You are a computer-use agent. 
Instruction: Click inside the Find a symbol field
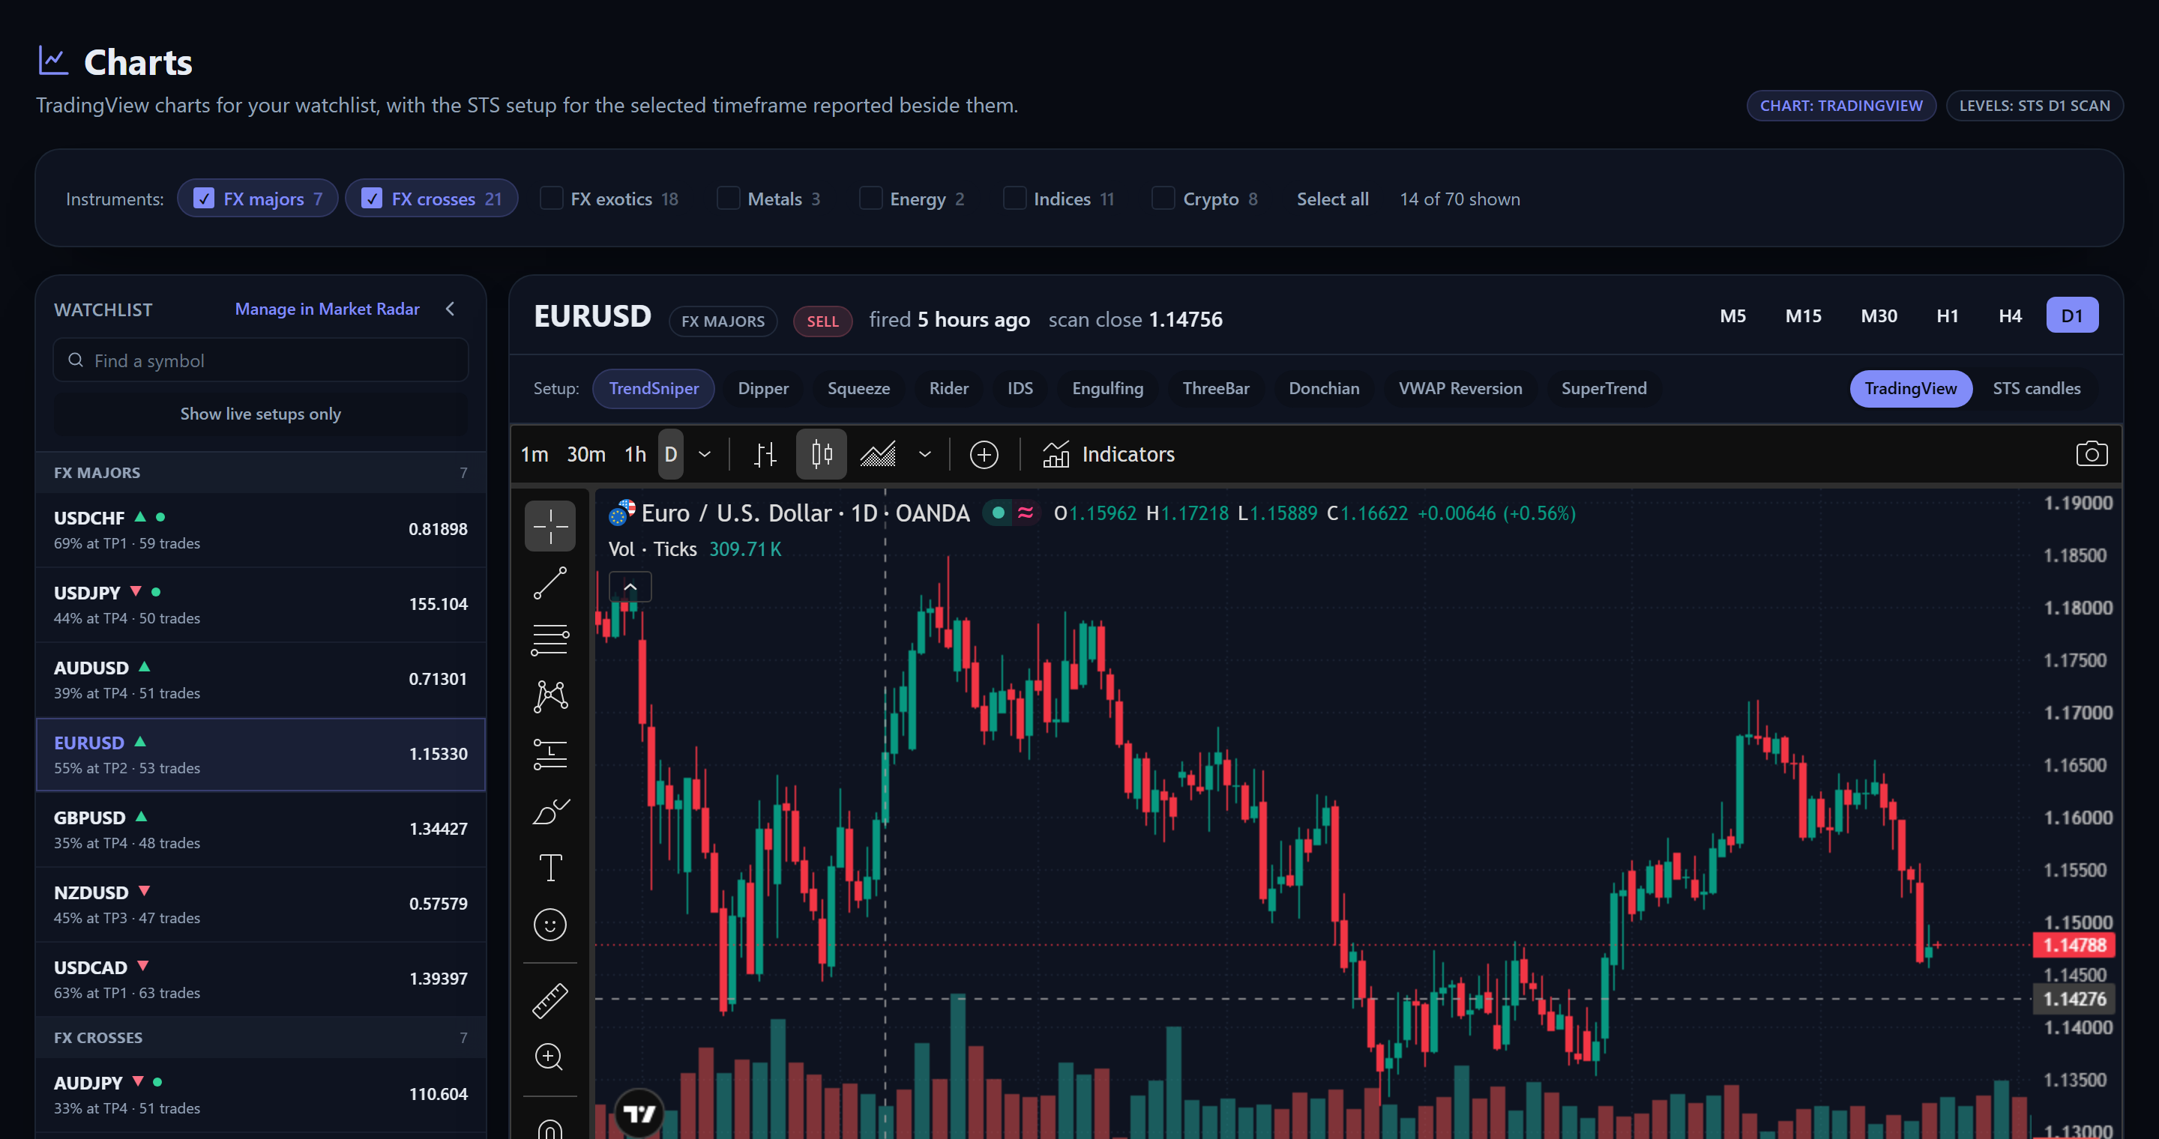pos(261,360)
